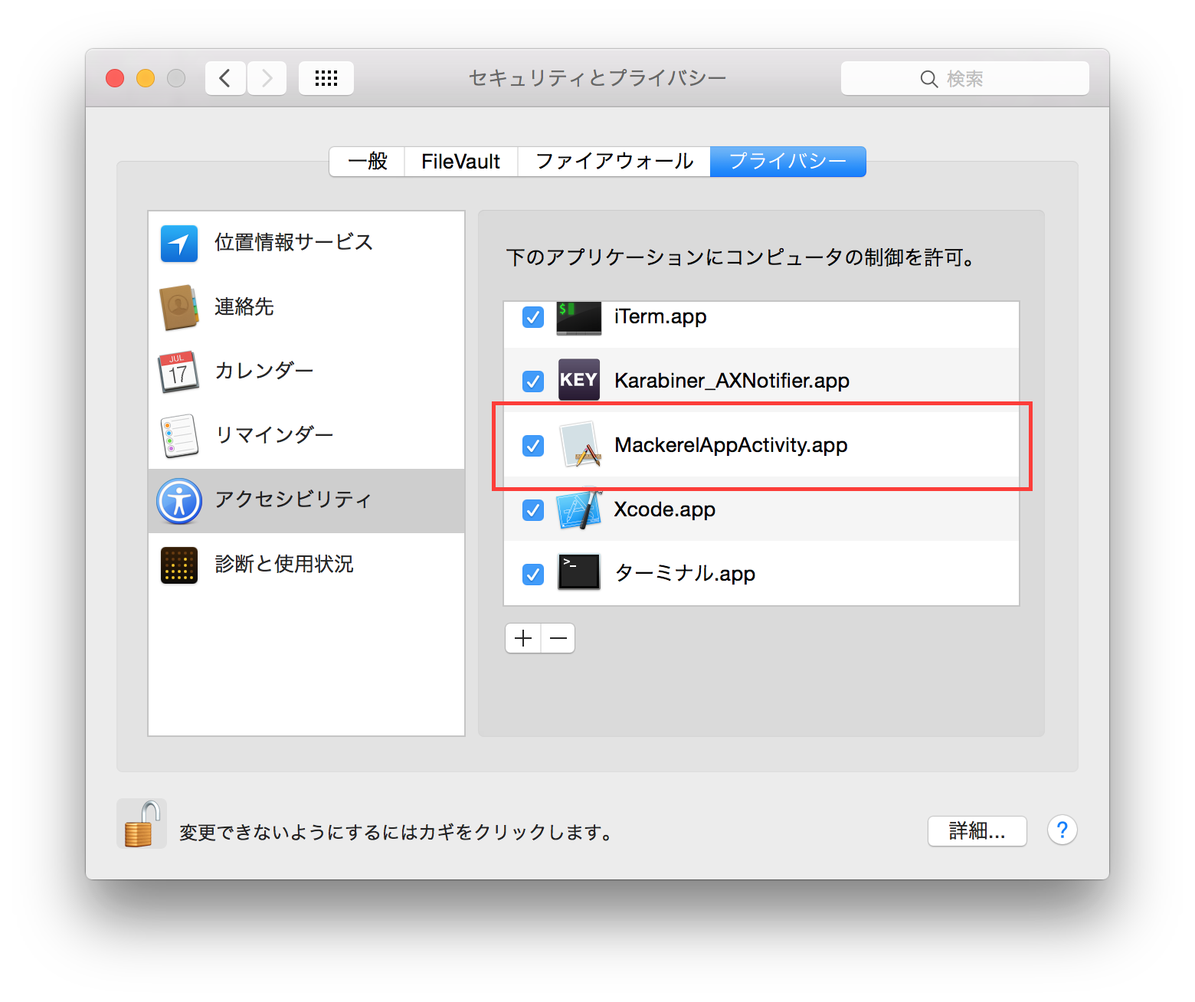Select the Xcode.app row label
The image size is (1195, 1002).
(665, 509)
